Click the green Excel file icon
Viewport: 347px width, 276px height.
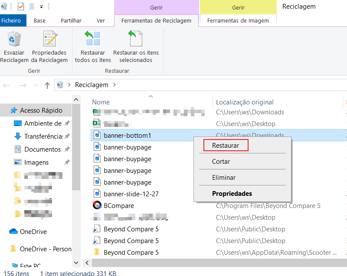(96, 123)
